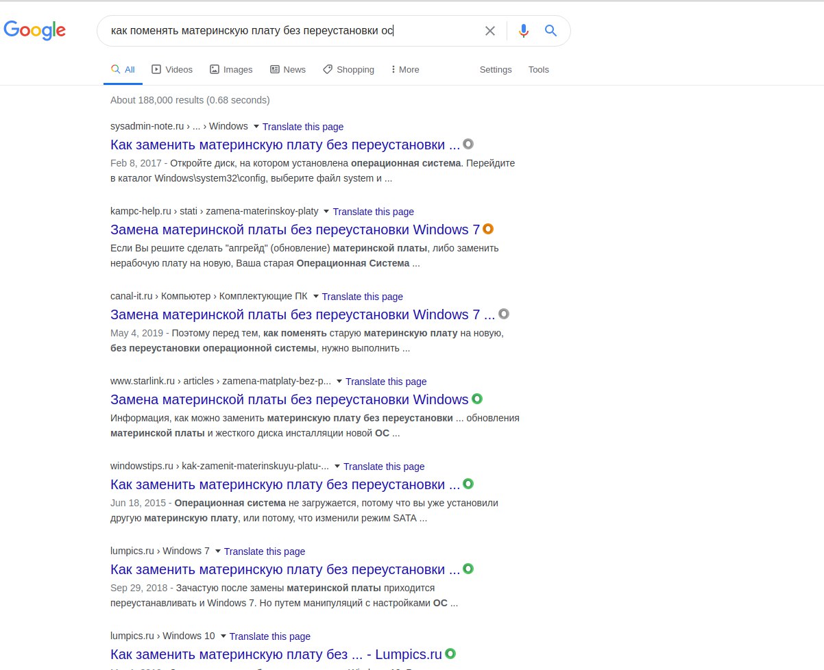Click green rating circle next to starlink.ru result
The height and width of the screenshot is (670, 824).
pyautogui.click(x=477, y=399)
